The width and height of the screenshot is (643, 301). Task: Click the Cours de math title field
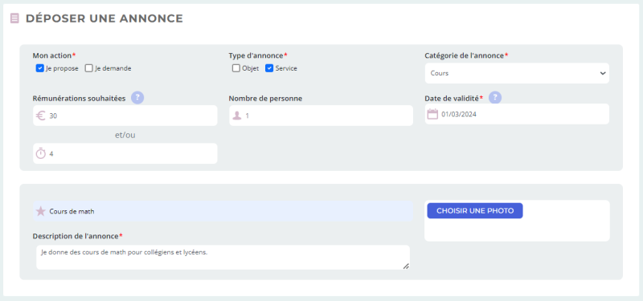click(223, 211)
